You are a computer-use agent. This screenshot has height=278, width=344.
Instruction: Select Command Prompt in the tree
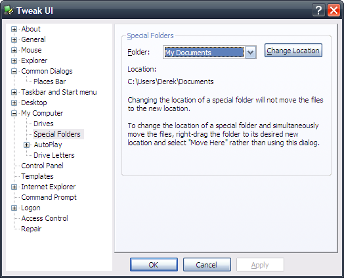coord(49,197)
